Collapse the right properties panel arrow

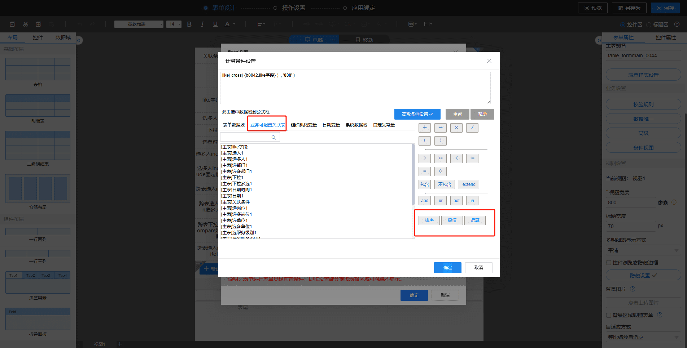[599, 40]
